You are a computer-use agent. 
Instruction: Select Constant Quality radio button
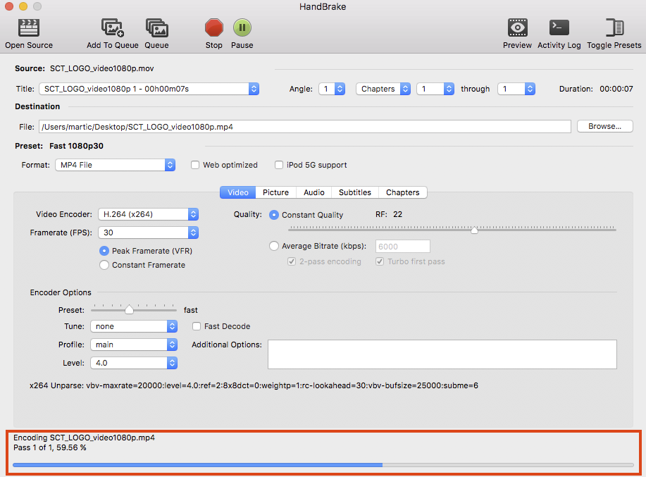(273, 215)
